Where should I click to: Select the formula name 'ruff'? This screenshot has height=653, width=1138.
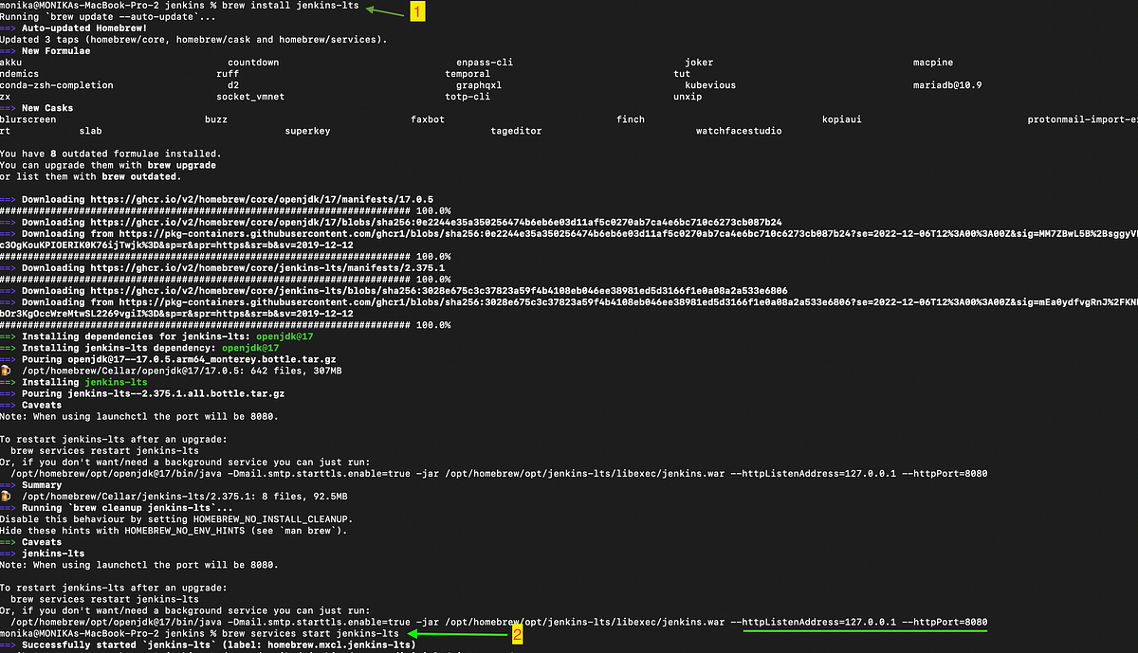pos(228,74)
